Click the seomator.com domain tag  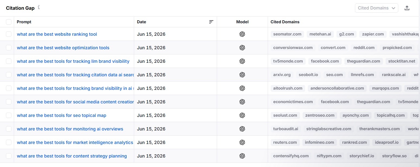click(x=287, y=34)
